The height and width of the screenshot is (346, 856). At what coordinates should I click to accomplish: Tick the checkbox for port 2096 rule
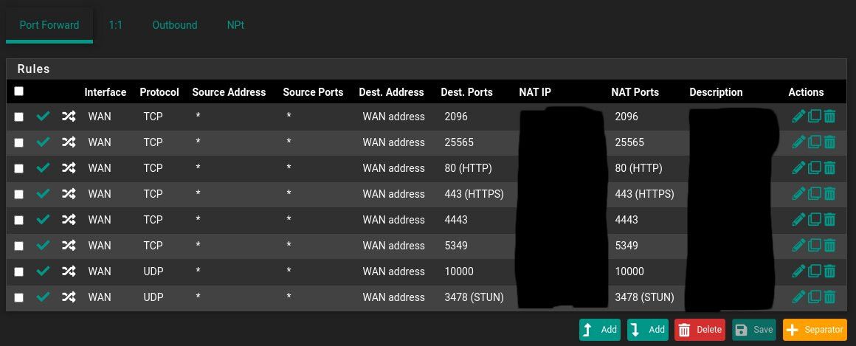(19, 117)
